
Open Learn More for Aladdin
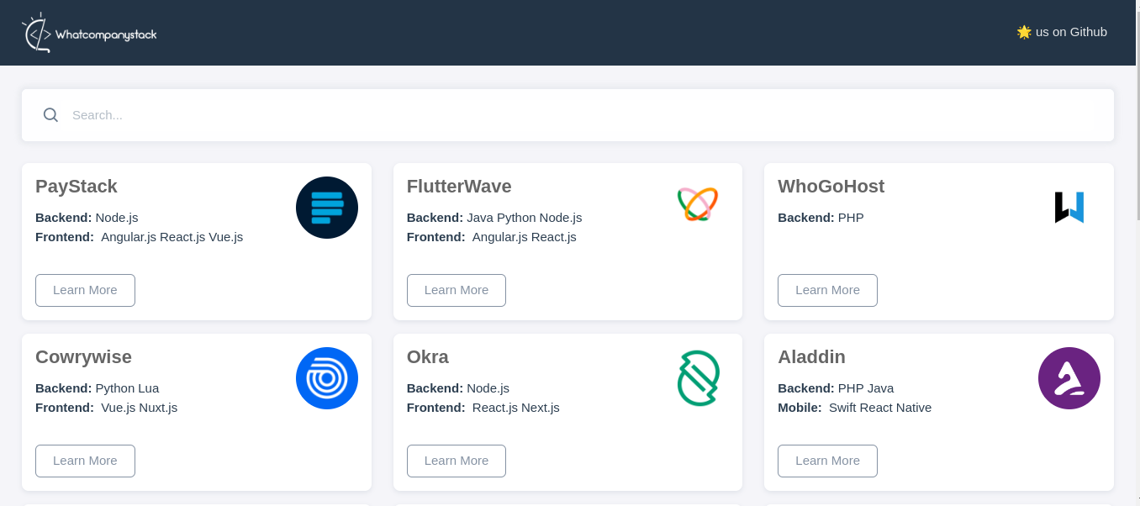[827, 461]
